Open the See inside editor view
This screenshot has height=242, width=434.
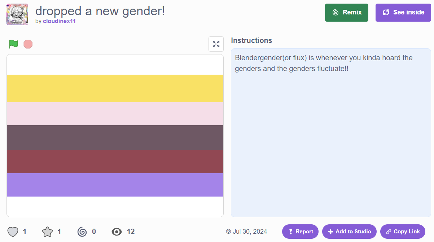(x=403, y=13)
